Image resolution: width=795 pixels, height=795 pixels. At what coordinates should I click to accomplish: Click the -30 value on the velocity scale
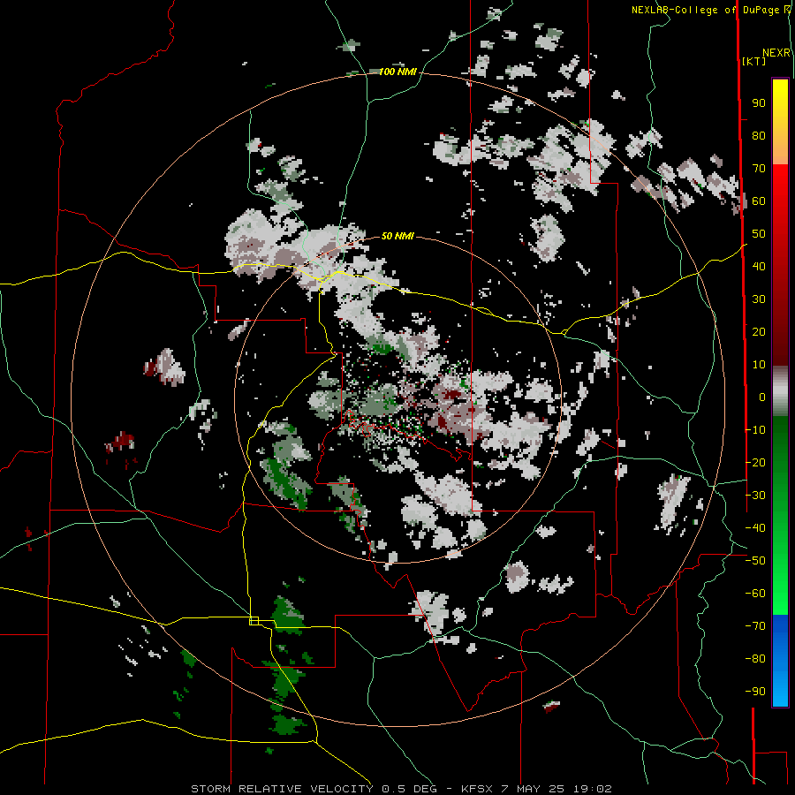click(755, 496)
